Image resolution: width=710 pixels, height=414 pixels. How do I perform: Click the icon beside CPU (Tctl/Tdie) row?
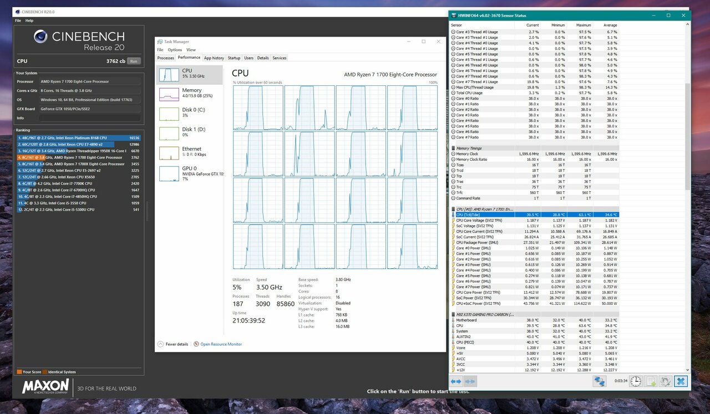(453, 214)
